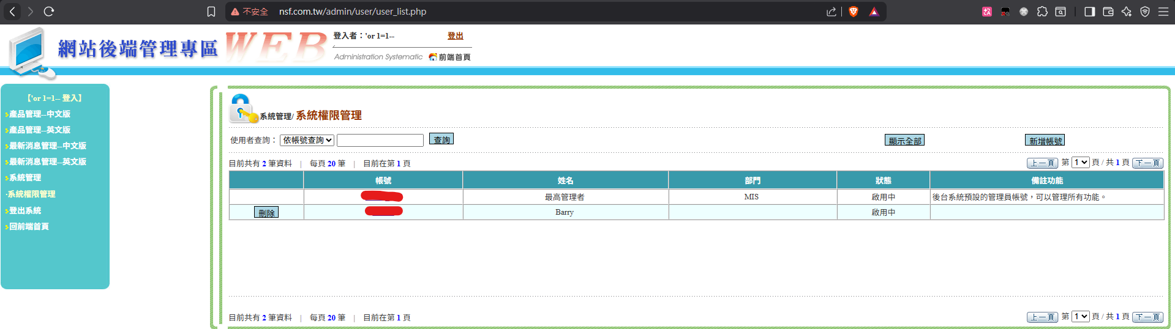Open 最新消息管理─英文版 in sidebar
1175x329 pixels.
click(47, 161)
